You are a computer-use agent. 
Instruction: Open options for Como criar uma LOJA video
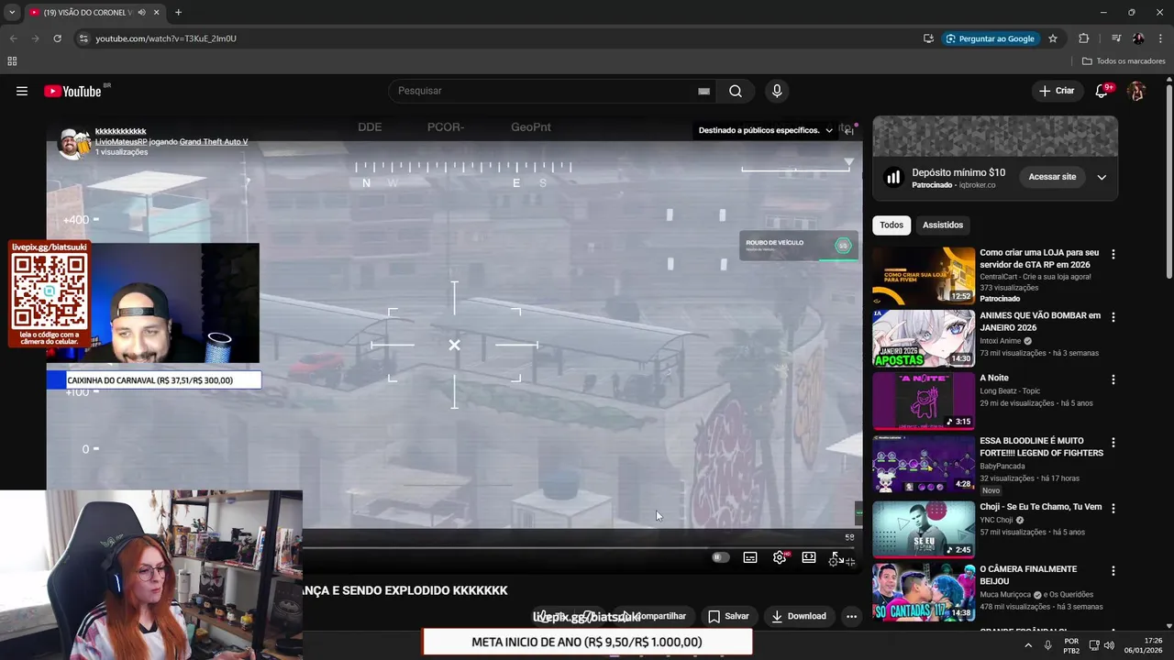coord(1113,254)
